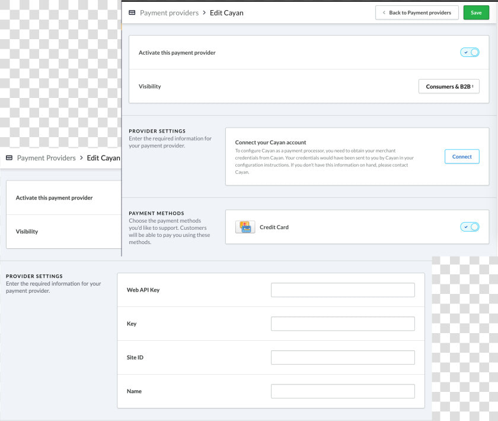
Task: Go back to Payment providers
Action: (x=417, y=12)
